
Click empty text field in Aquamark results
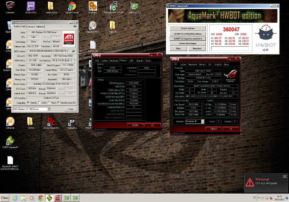click(x=230, y=48)
